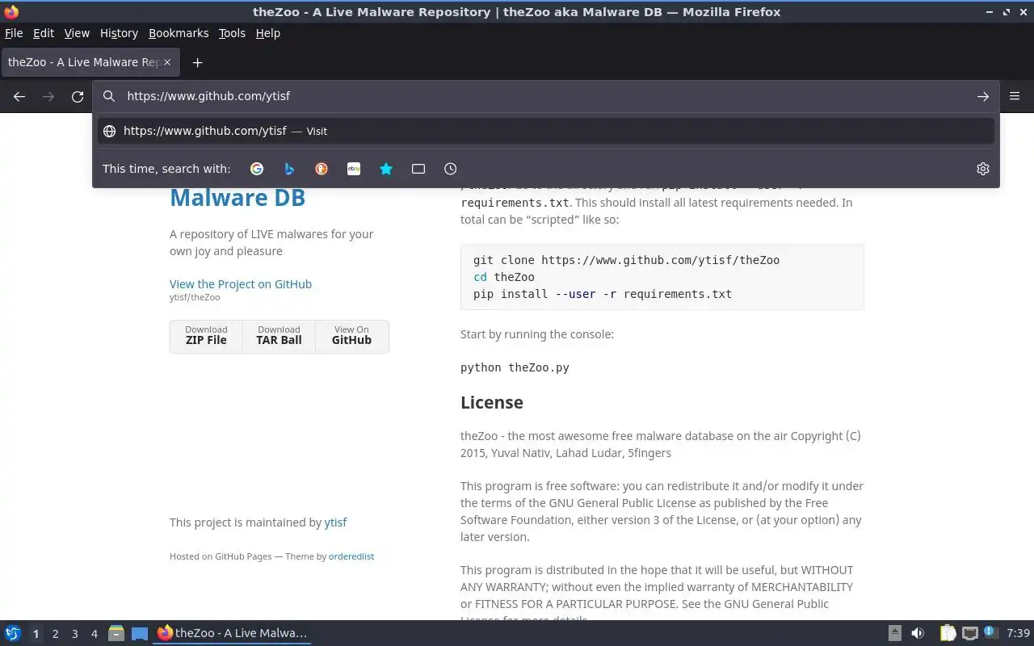Click the git clone command line
The height and width of the screenshot is (646, 1034).
(626, 260)
